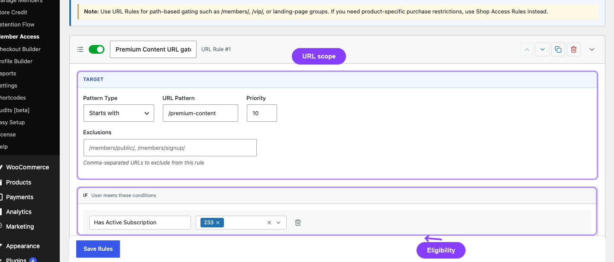
Task: Open Settings submenu item
Action: tap(8, 85)
